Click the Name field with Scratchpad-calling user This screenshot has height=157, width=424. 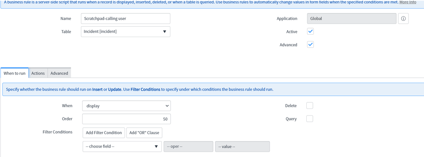tap(125, 19)
